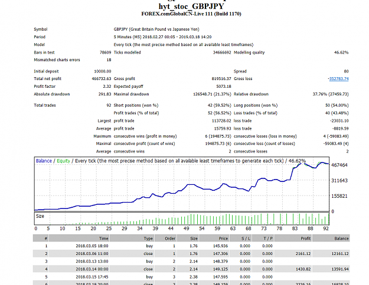This screenshot has height=285, width=369.
Task: Click row 4 profit 1430.82
Action: click(303, 269)
